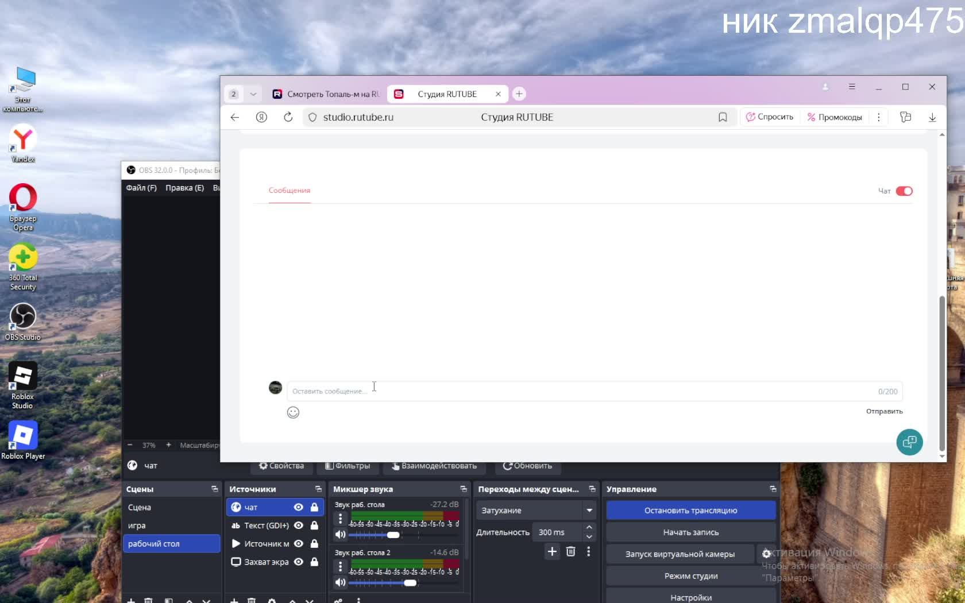
Task: Toggle lock on Текст (GDI+) source
Action: pos(314,525)
